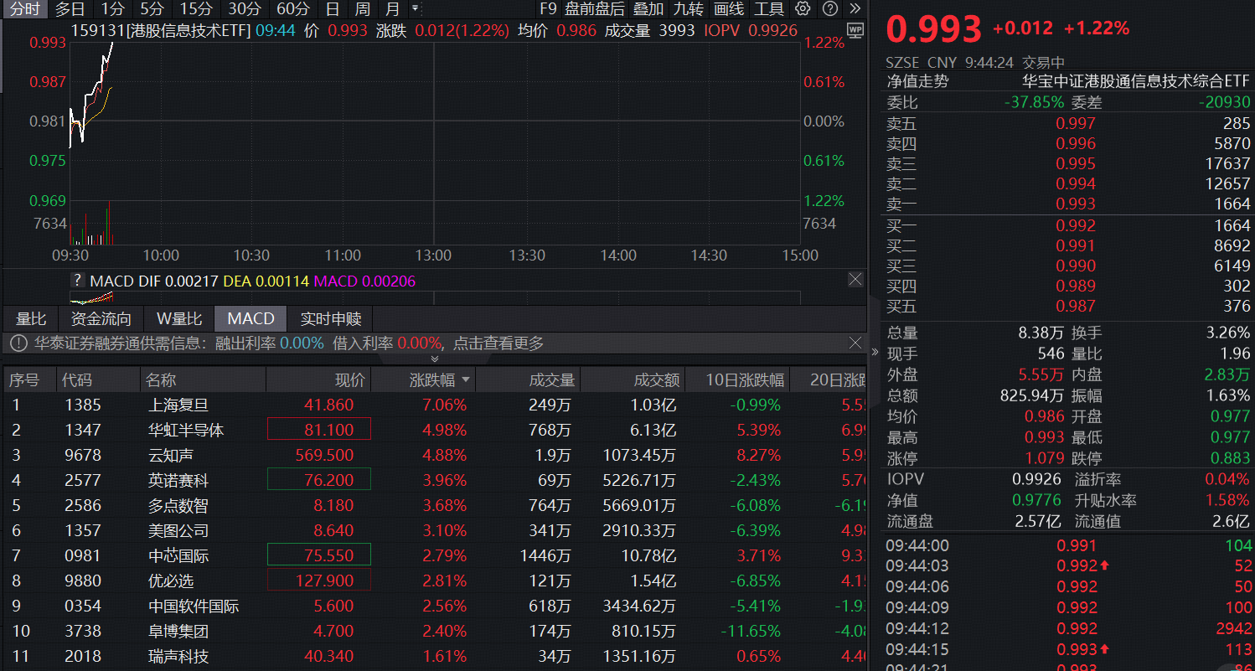
Task: Activate the 九转 indicator tool
Action: [x=687, y=9]
